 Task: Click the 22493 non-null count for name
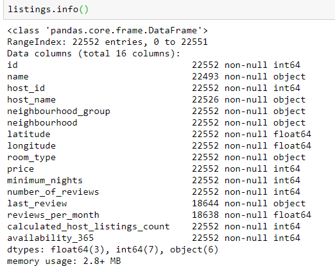(205, 76)
